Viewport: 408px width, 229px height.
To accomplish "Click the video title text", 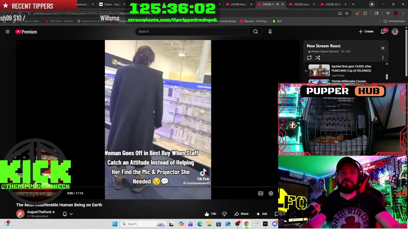I will coord(59,205).
